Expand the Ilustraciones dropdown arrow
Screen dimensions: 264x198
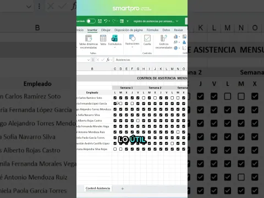(133, 47)
